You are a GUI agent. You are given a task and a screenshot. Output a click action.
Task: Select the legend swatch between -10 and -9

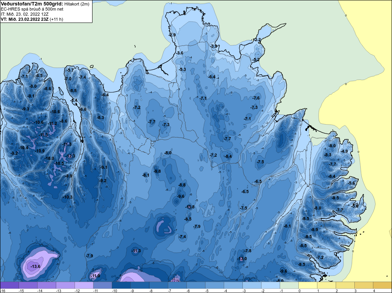tap(121, 285)
